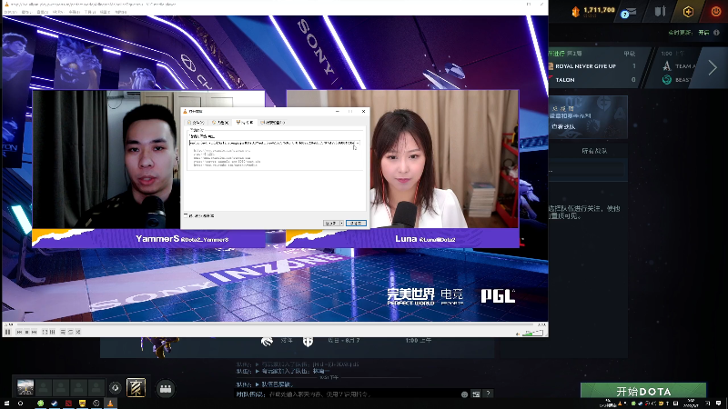Click VLC next track button
Image resolution: width=728 pixels, height=409 pixels.
[34, 332]
